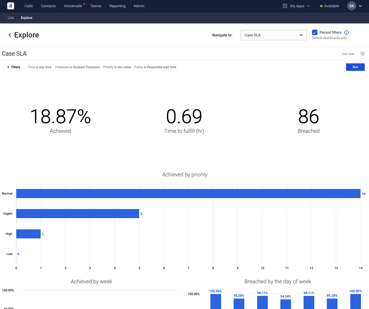Click the 'Achieved by priority' chart title
Image resolution: width=369 pixels, height=309 pixels.
click(185, 175)
